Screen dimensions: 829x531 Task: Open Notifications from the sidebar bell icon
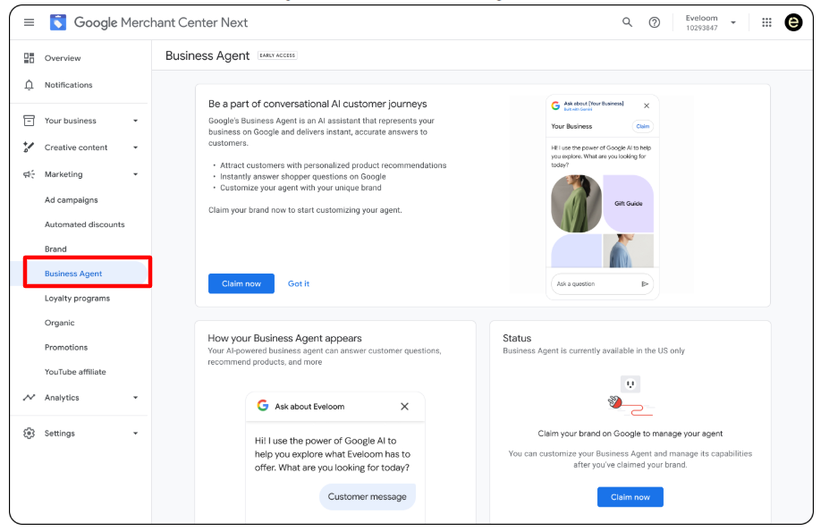point(30,84)
